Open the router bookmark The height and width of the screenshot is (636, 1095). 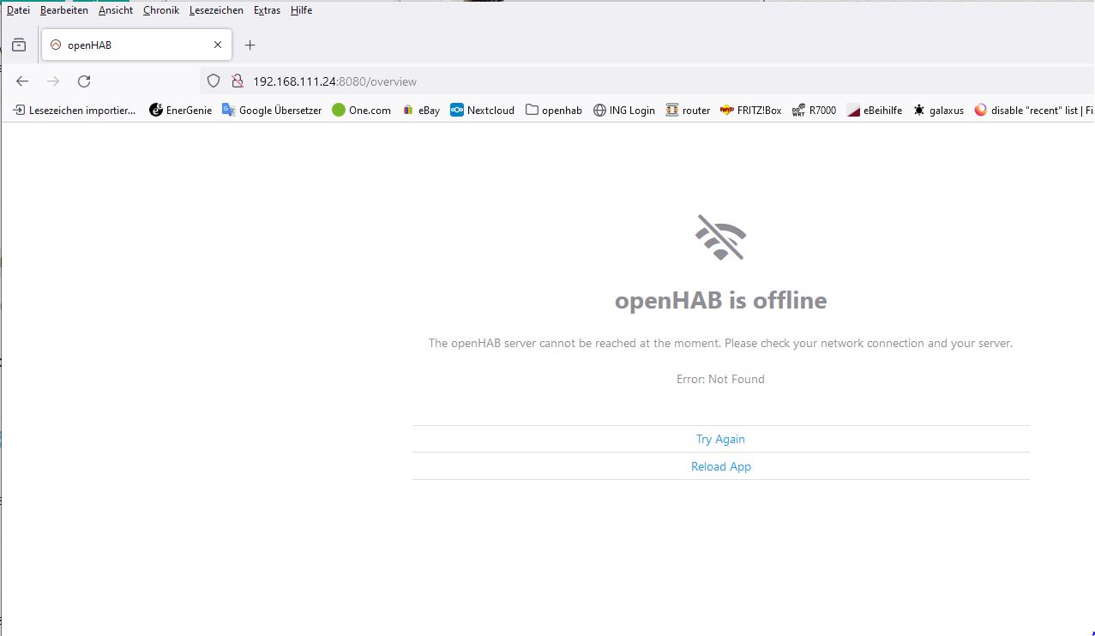click(689, 110)
